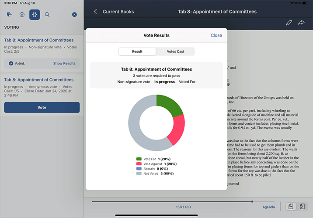The width and height of the screenshot is (313, 218).
Task: Click the Current Books back label
Action: (118, 12)
